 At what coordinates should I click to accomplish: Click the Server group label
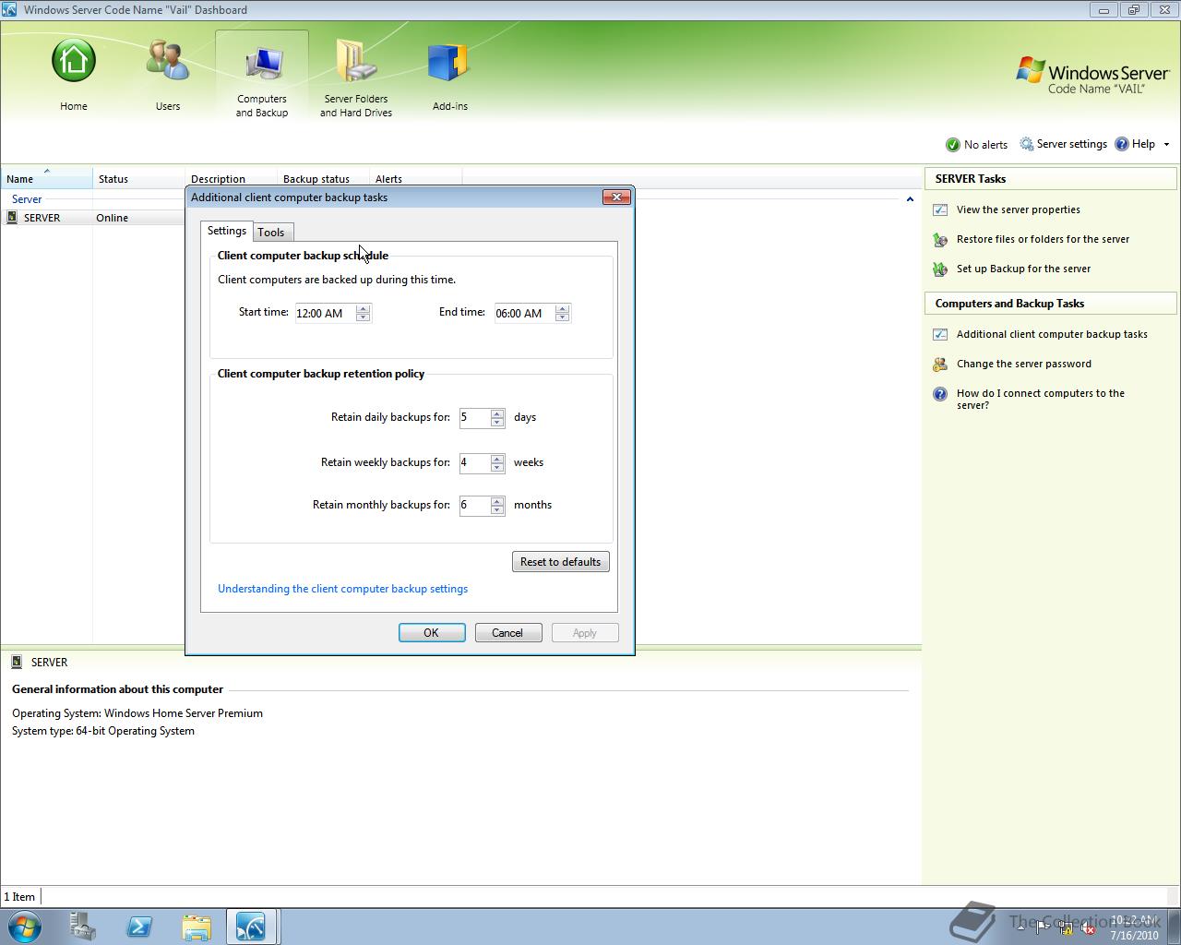point(27,199)
